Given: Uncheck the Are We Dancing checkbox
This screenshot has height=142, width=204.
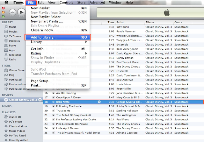Looking at the screenshot, I should point(53,93).
